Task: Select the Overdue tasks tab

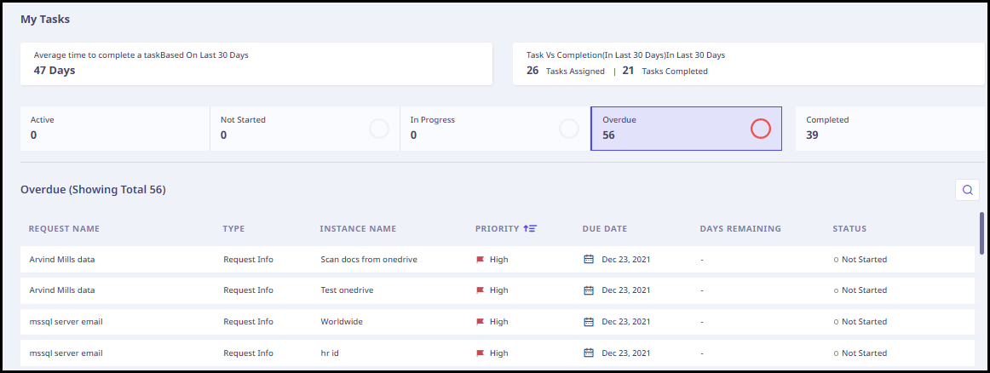Action: (x=687, y=129)
